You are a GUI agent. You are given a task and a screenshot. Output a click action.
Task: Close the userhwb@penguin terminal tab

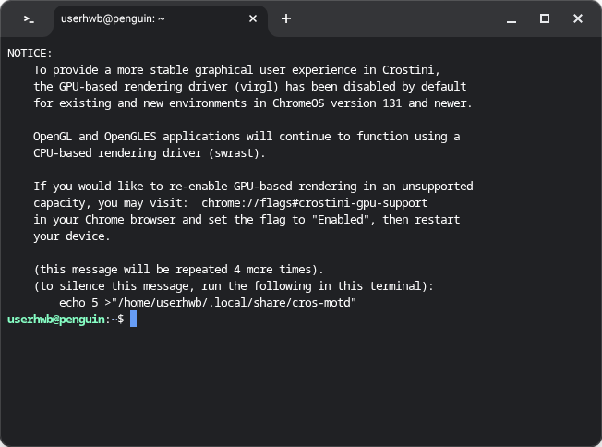(x=253, y=18)
